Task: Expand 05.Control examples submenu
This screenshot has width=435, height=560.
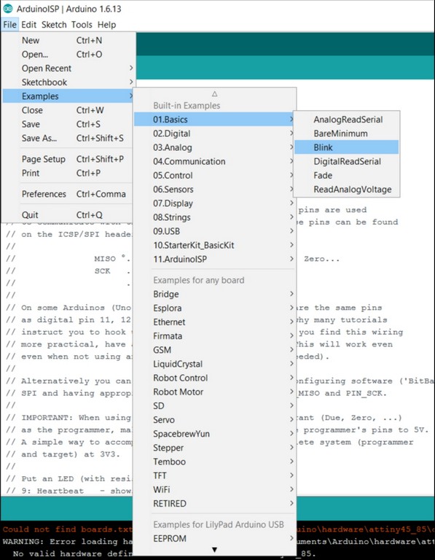Action: 214,175
